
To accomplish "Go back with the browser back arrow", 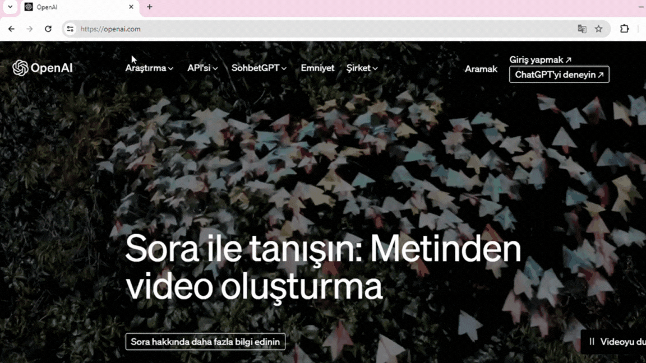I will (11, 29).
